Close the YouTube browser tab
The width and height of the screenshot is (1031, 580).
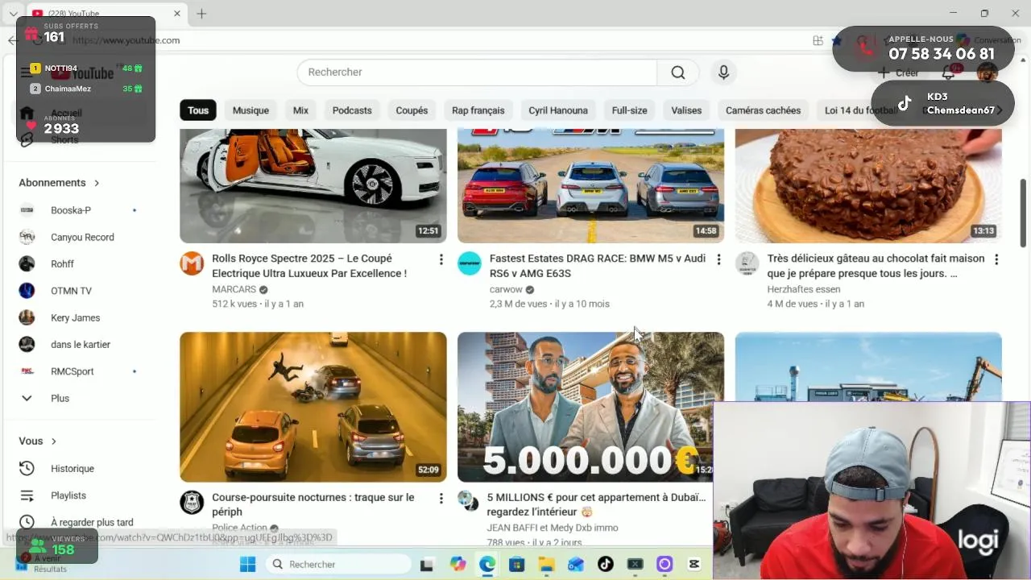tap(177, 14)
